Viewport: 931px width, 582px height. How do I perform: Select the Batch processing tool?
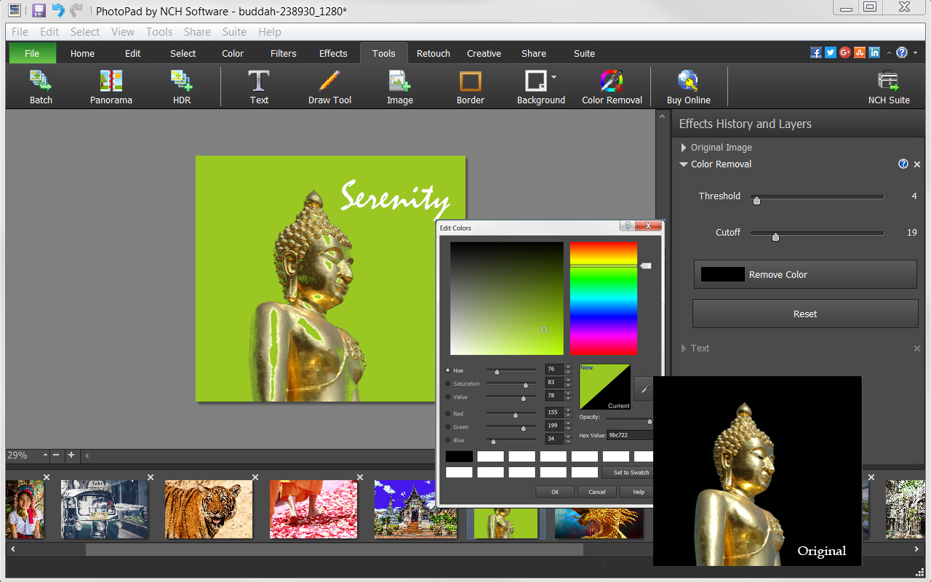coord(41,85)
